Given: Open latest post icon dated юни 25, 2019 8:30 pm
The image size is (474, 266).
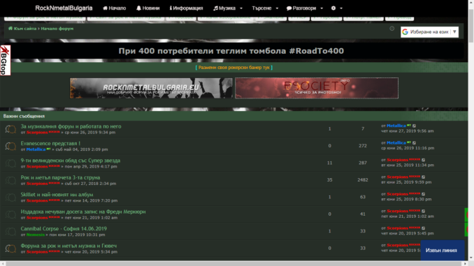Looking at the screenshot, I should click(x=423, y=194).
